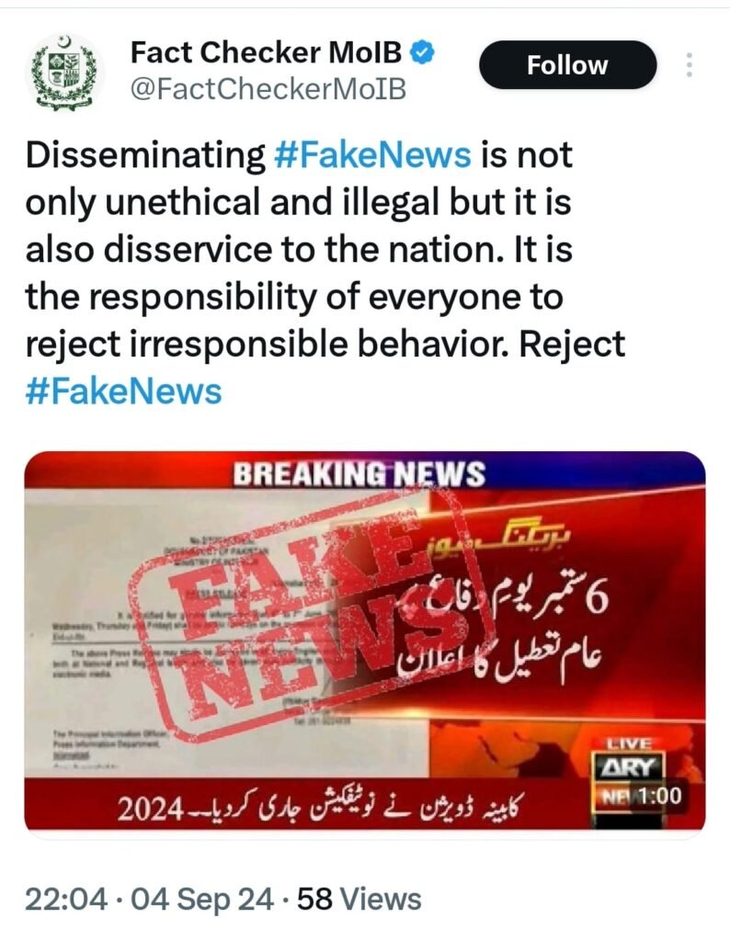Select the red FAKE NEWS stamp
Image resolution: width=730 pixels, height=941 pixels.
click(x=313, y=618)
